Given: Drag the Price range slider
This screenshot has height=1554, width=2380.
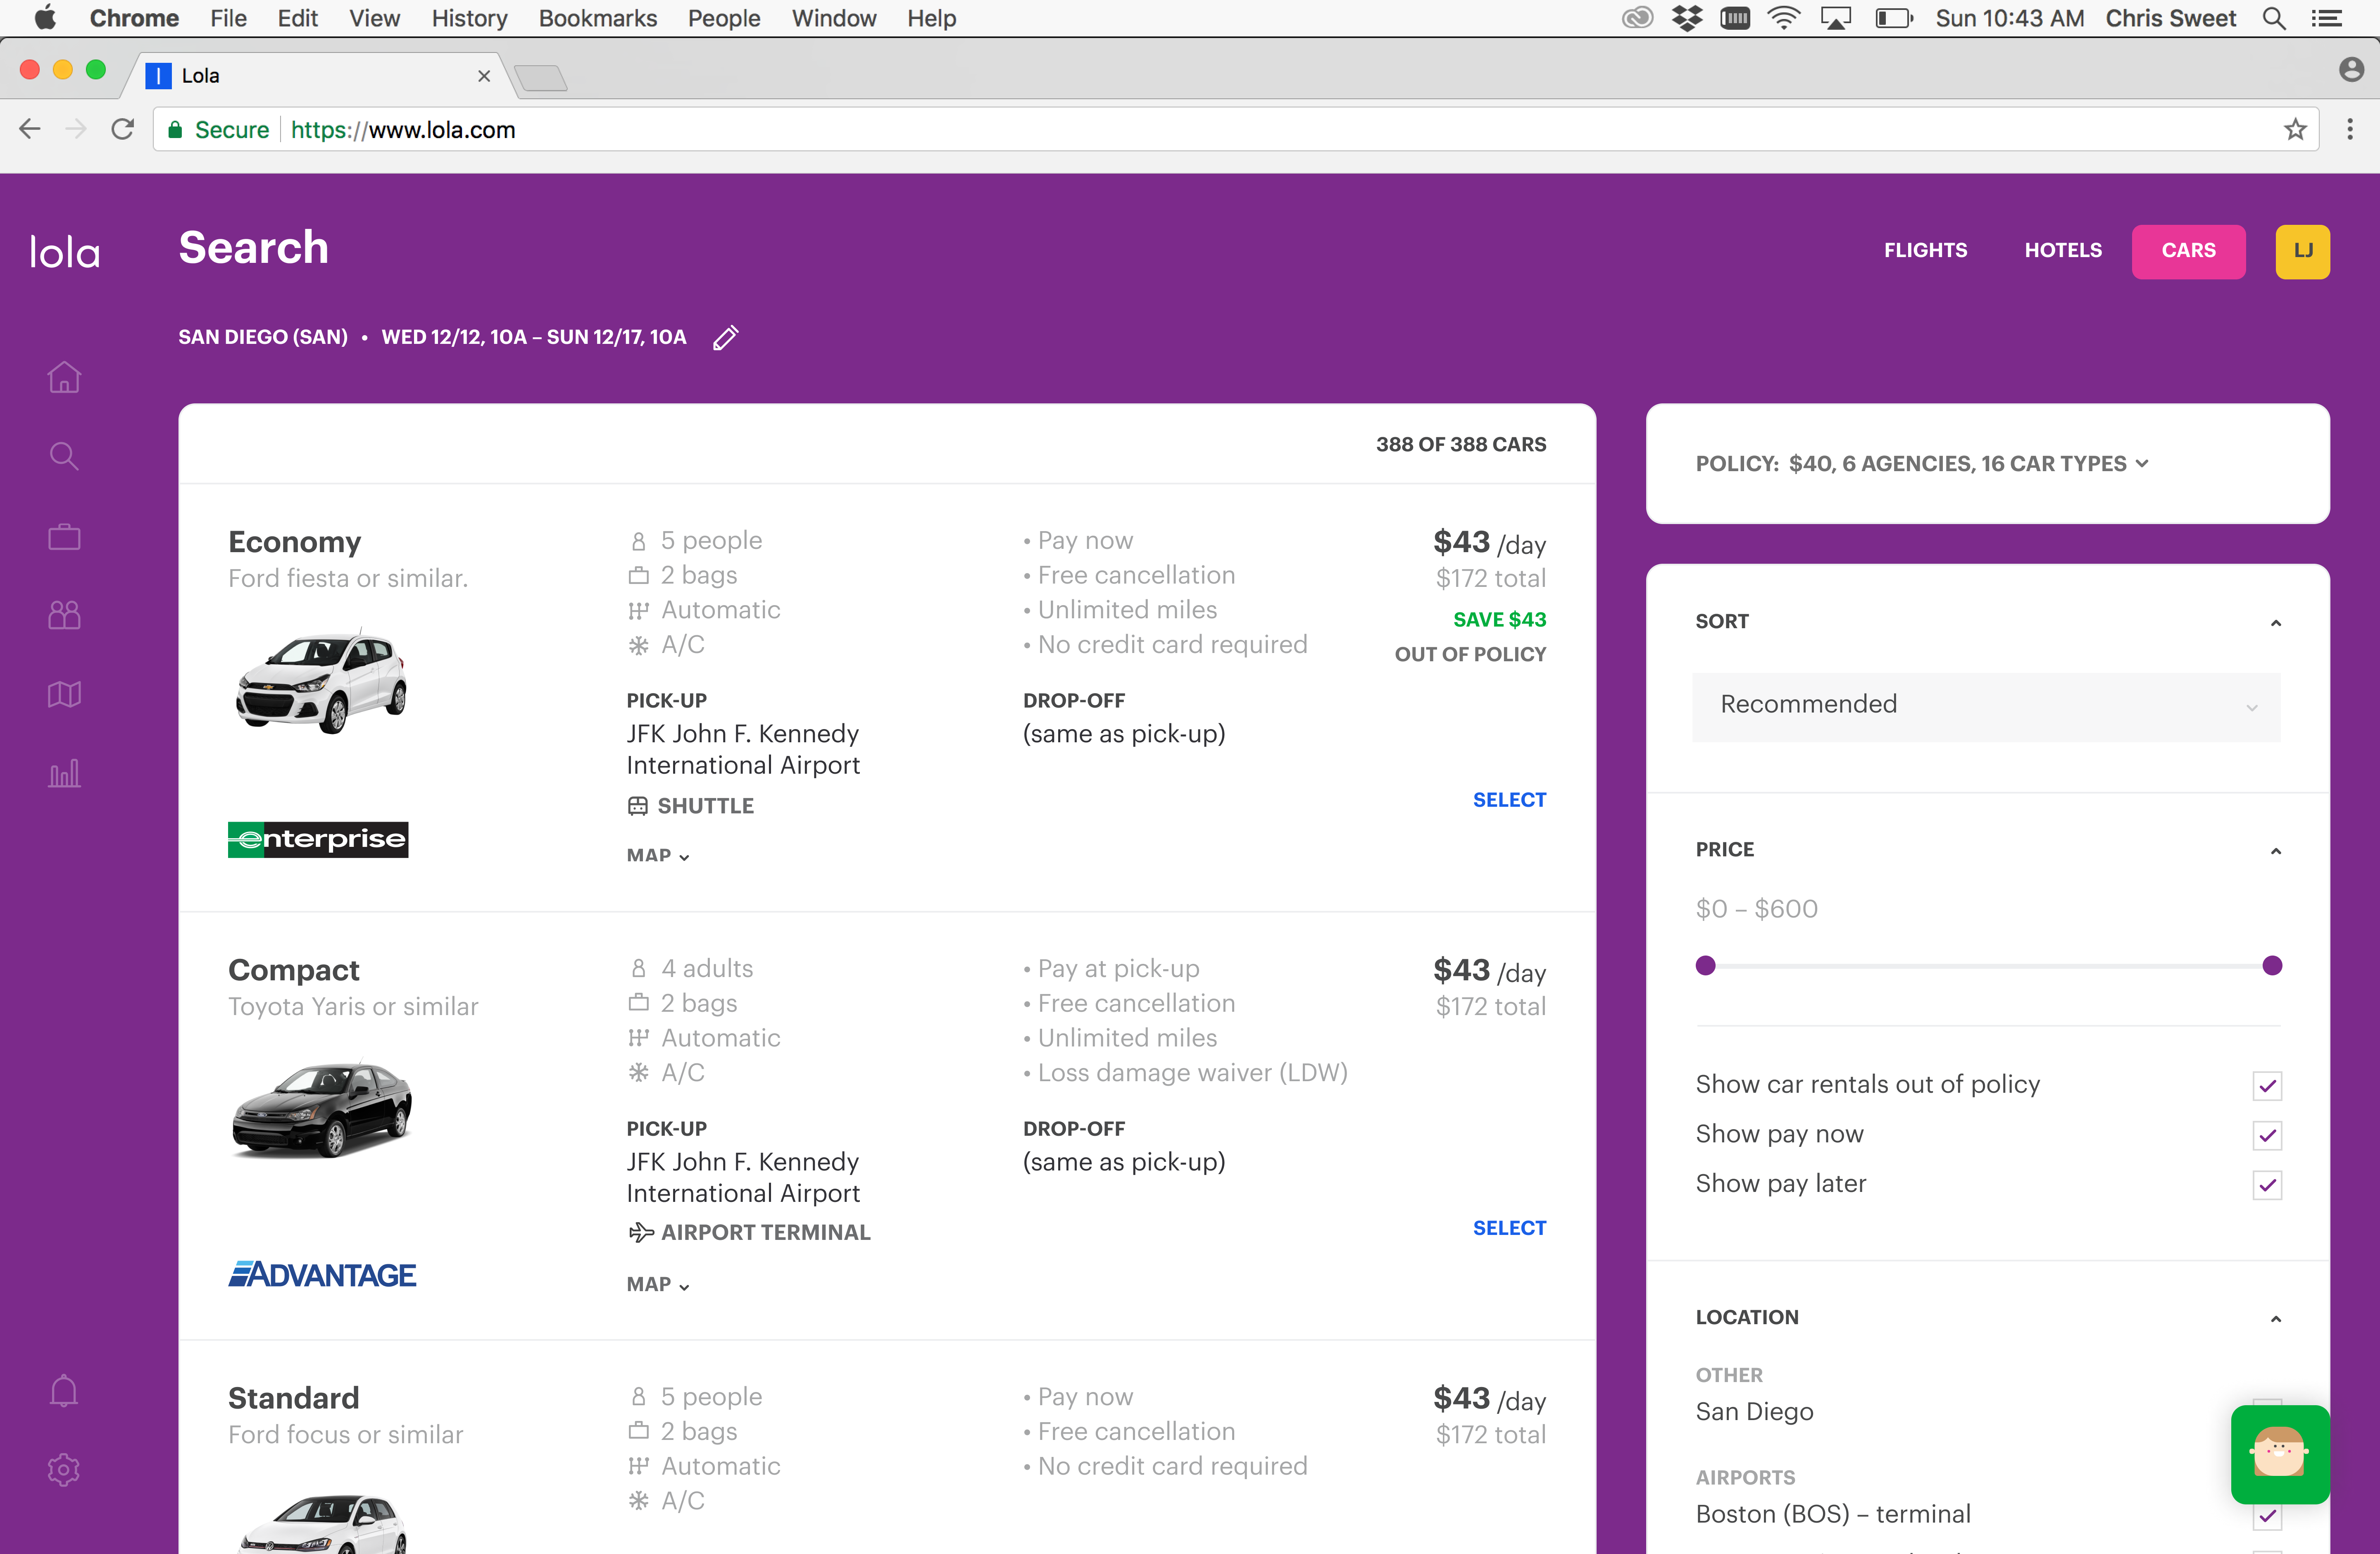Looking at the screenshot, I should point(1705,966).
